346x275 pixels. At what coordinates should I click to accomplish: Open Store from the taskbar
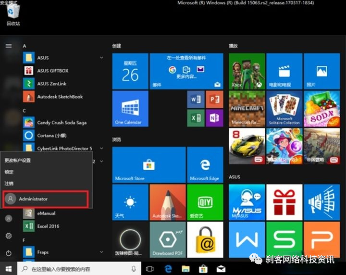pos(203,269)
